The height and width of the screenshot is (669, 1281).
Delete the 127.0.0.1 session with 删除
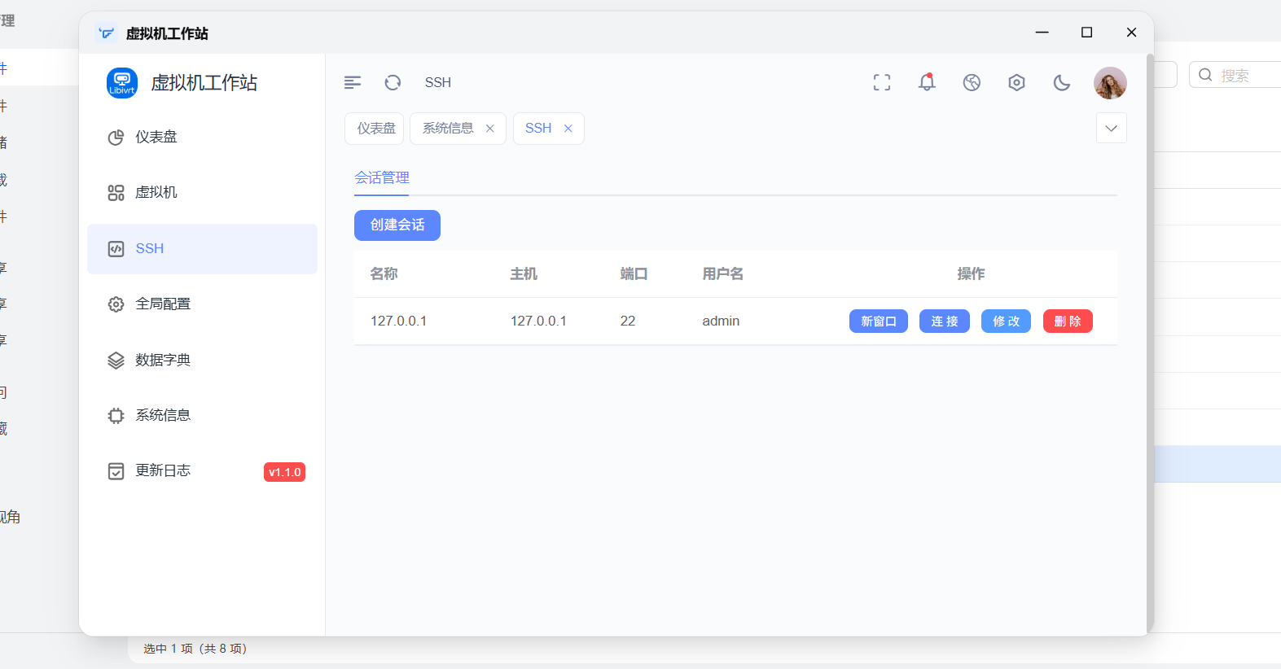click(x=1067, y=321)
